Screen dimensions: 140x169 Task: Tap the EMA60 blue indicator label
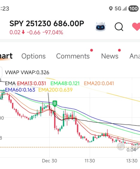click(20, 90)
